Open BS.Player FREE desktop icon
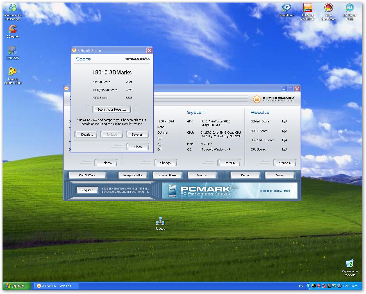 [349, 8]
